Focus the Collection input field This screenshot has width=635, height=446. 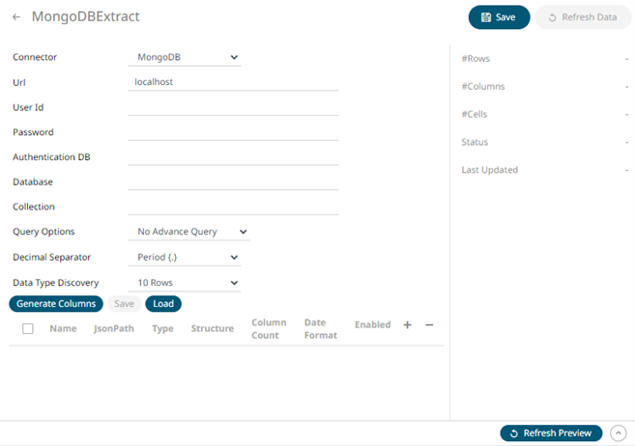(233, 208)
